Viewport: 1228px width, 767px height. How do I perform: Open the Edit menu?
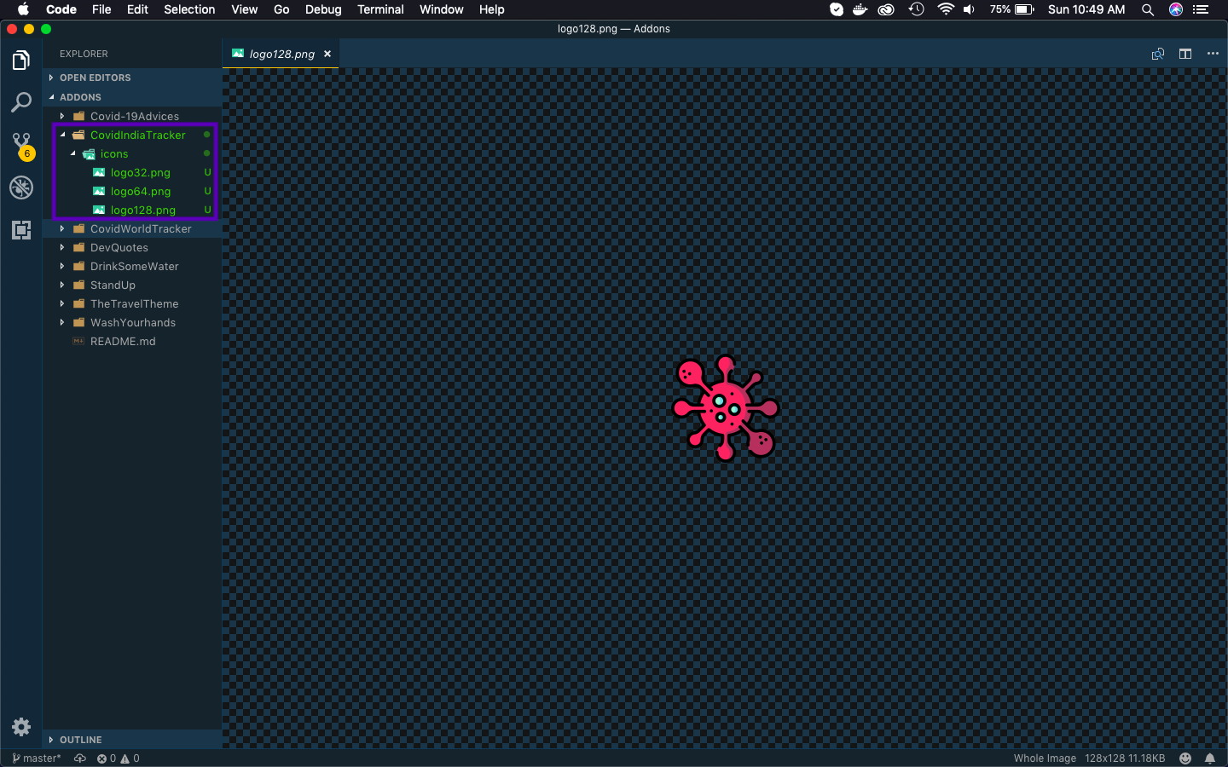pyautogui.click(x=137, y=9)
